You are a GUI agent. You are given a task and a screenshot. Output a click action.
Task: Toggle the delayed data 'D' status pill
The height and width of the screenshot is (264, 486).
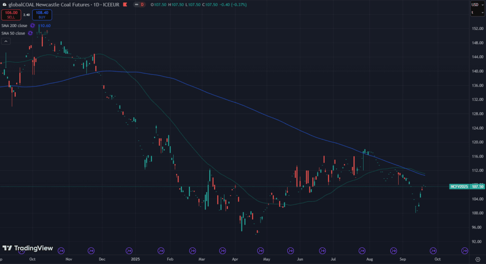(x=141, y=4)
